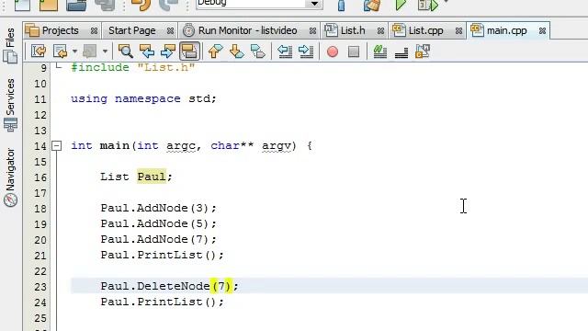The image size is (588, 331).
Task: Open the Files side panel
Action: click(10, 45)
